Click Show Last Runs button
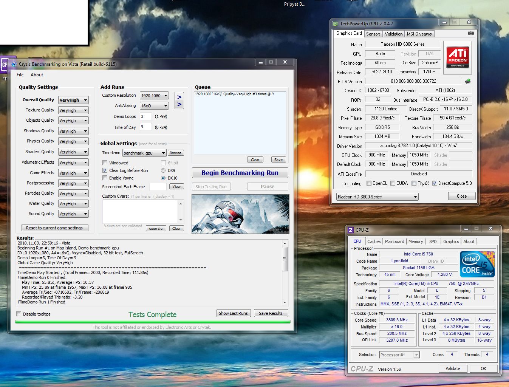The height and width of the screenshot is (387, 509). coord(233,313)
